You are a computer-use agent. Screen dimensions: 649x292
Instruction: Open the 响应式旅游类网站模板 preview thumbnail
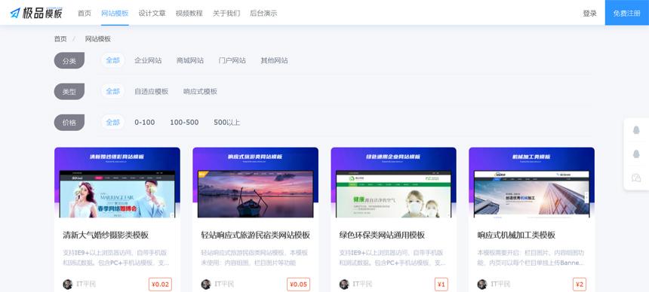[255, 183]
